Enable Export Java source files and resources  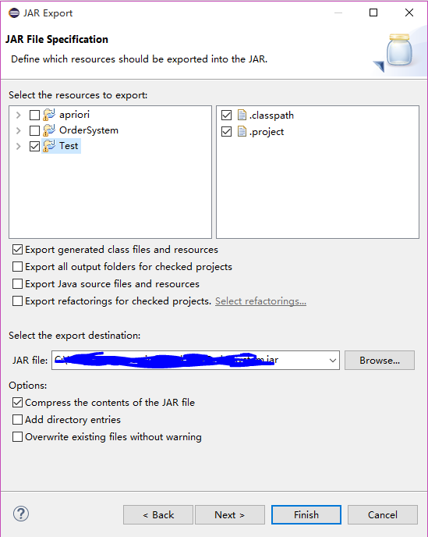click(17, 284)
